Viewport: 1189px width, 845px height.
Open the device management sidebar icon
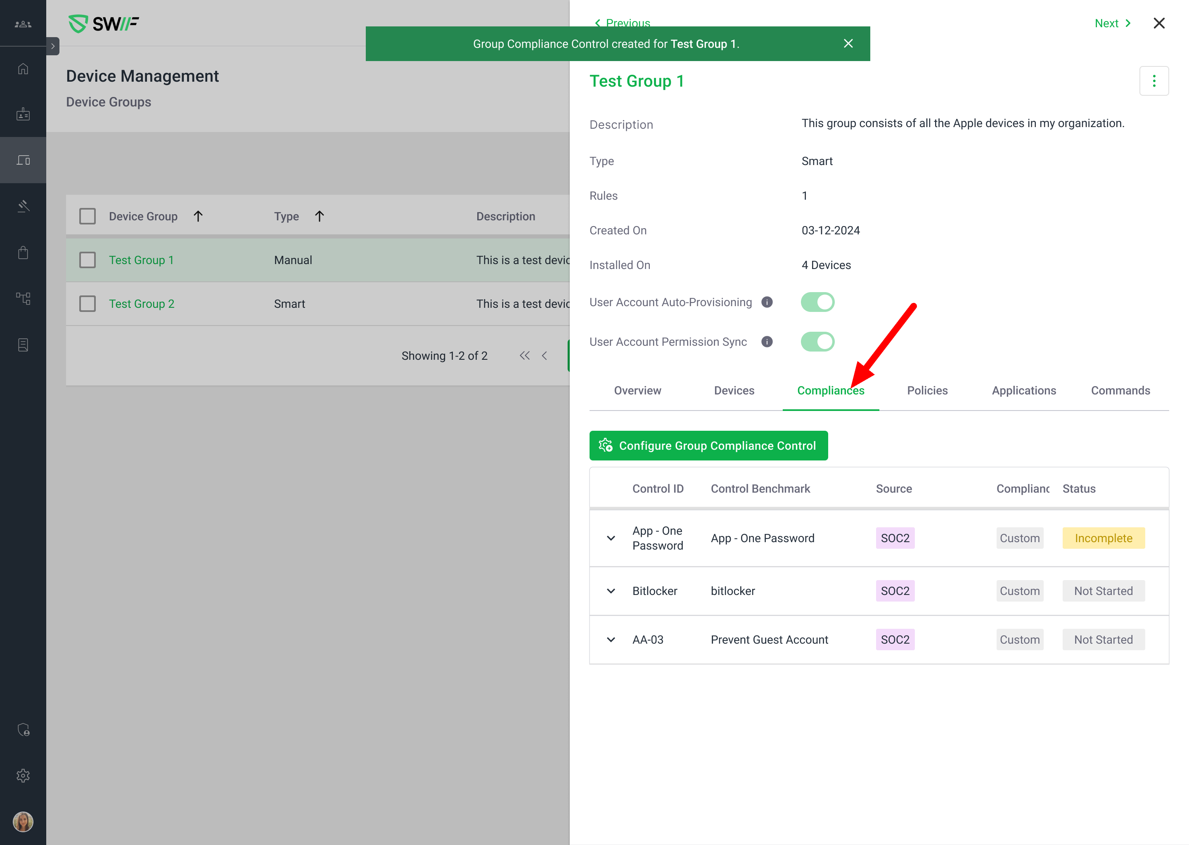click(23, 160)
